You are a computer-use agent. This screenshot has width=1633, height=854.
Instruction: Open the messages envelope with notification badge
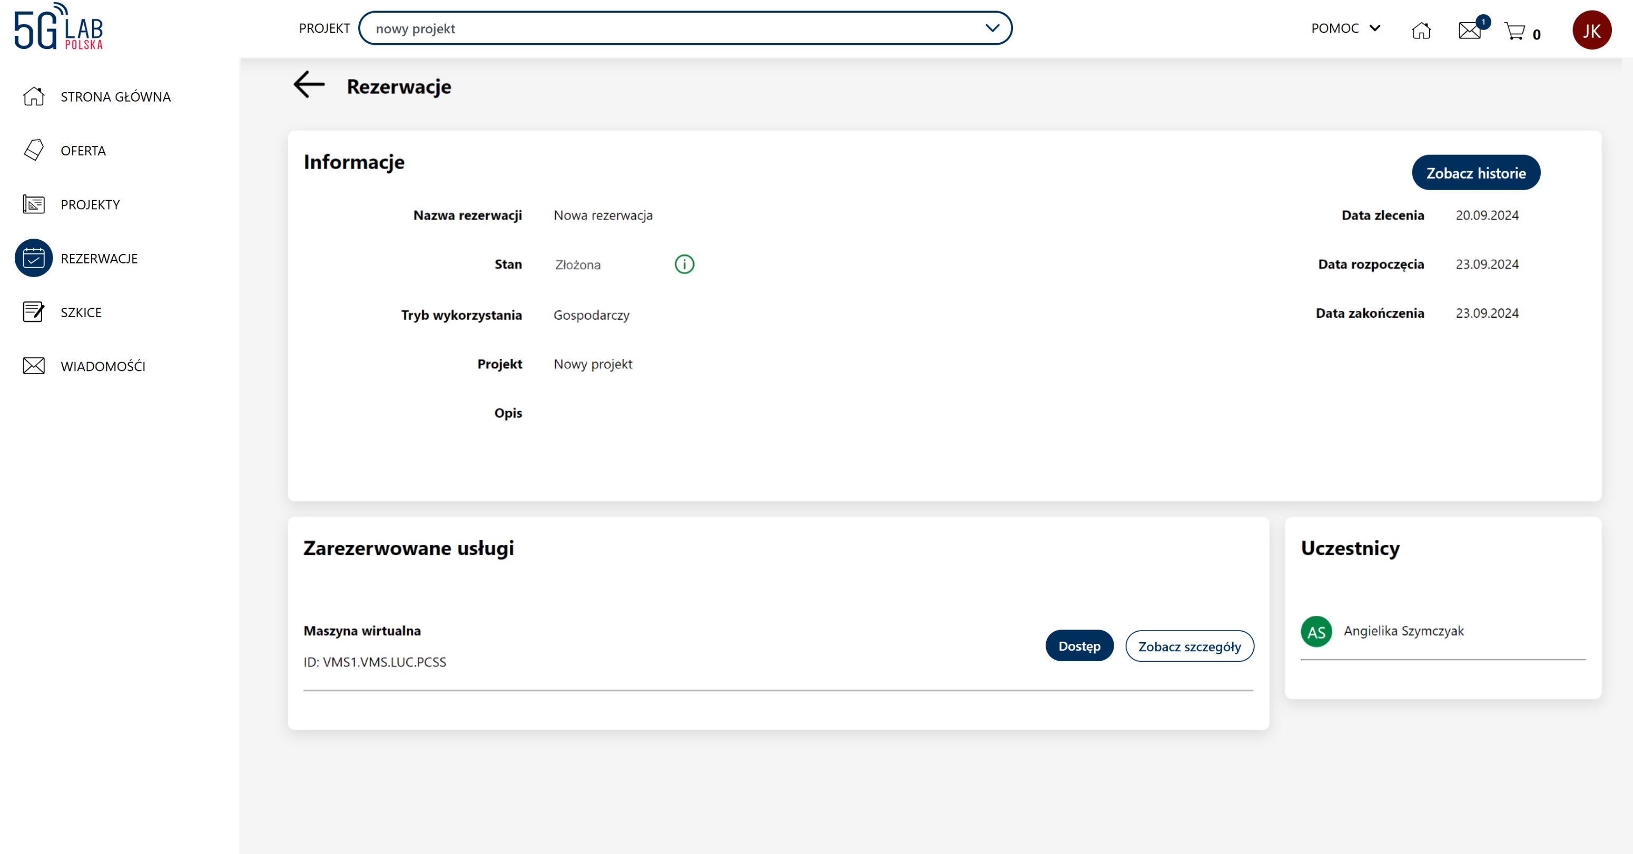(1469, 30)
